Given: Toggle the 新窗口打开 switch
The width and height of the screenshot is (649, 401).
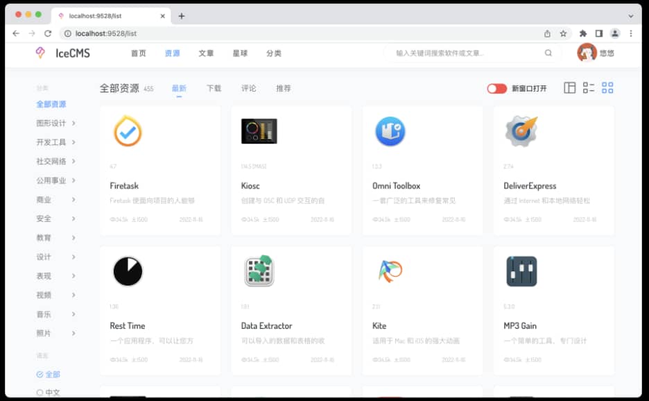Looking at the screenshot, I should tap(496, 88).
